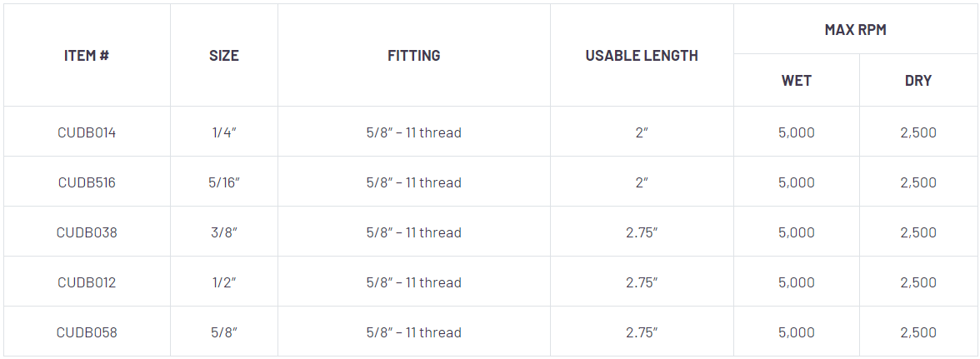Click the USABLE LENGTH column header
Screen dimensions: 980x359
pyautogui.click(x=642, y=56)
